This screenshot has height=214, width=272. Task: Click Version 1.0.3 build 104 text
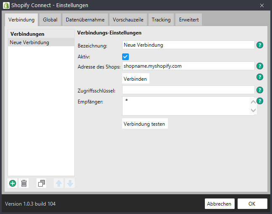(30, 204)
